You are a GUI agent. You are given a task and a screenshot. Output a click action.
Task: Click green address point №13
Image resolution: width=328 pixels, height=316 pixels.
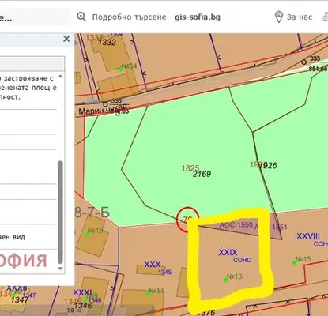pos(225,280)
